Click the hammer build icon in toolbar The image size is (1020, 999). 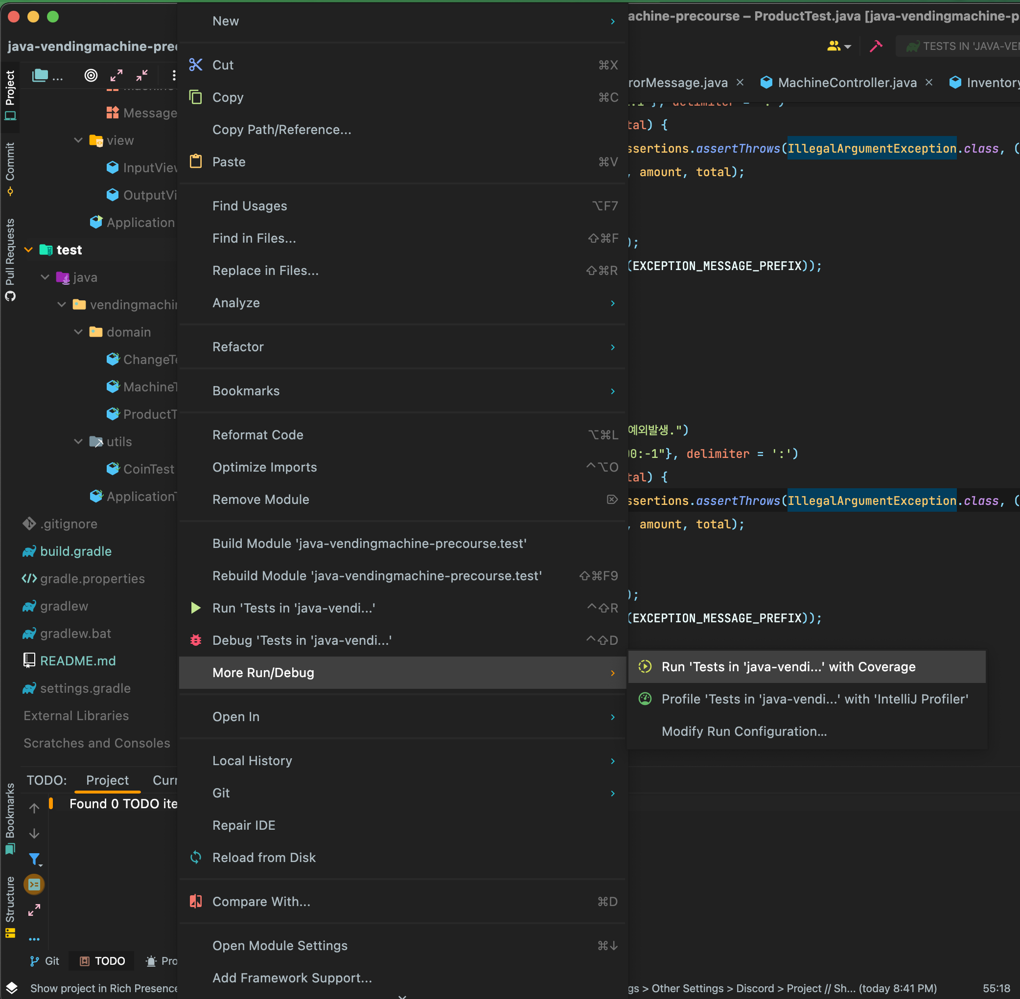pyautogui.click(x=876, y=46)
